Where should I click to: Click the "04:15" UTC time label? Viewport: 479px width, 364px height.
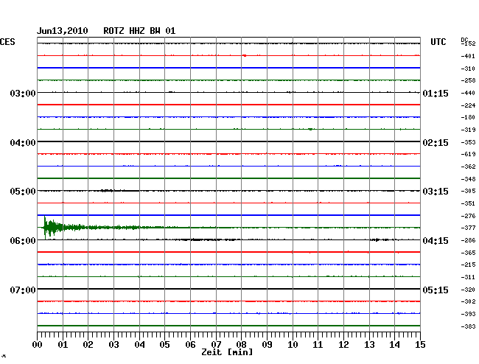point(436,241)
